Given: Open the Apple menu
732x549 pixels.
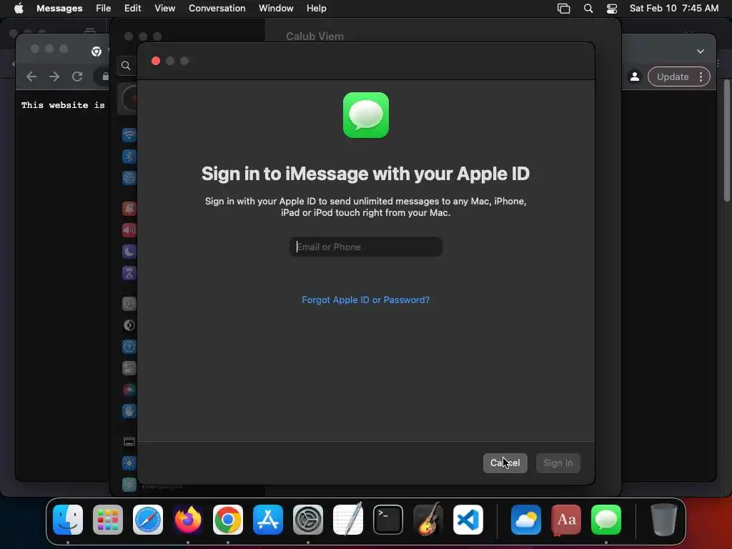Looking at the screenshot, I should [19, 8].
